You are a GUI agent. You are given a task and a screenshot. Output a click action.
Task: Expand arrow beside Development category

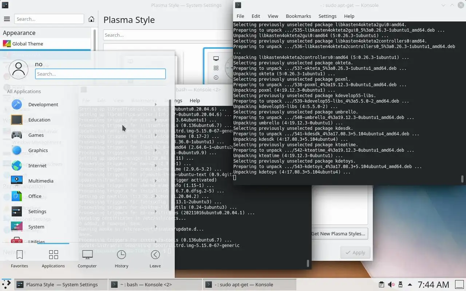156,104
